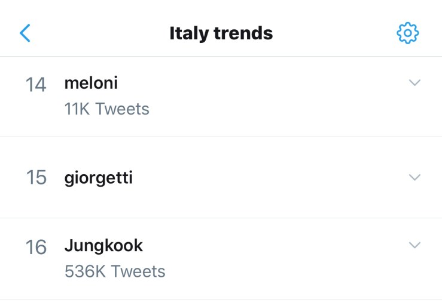View tweets about giorgetti
Screen dimensions: 442x303
98,178
